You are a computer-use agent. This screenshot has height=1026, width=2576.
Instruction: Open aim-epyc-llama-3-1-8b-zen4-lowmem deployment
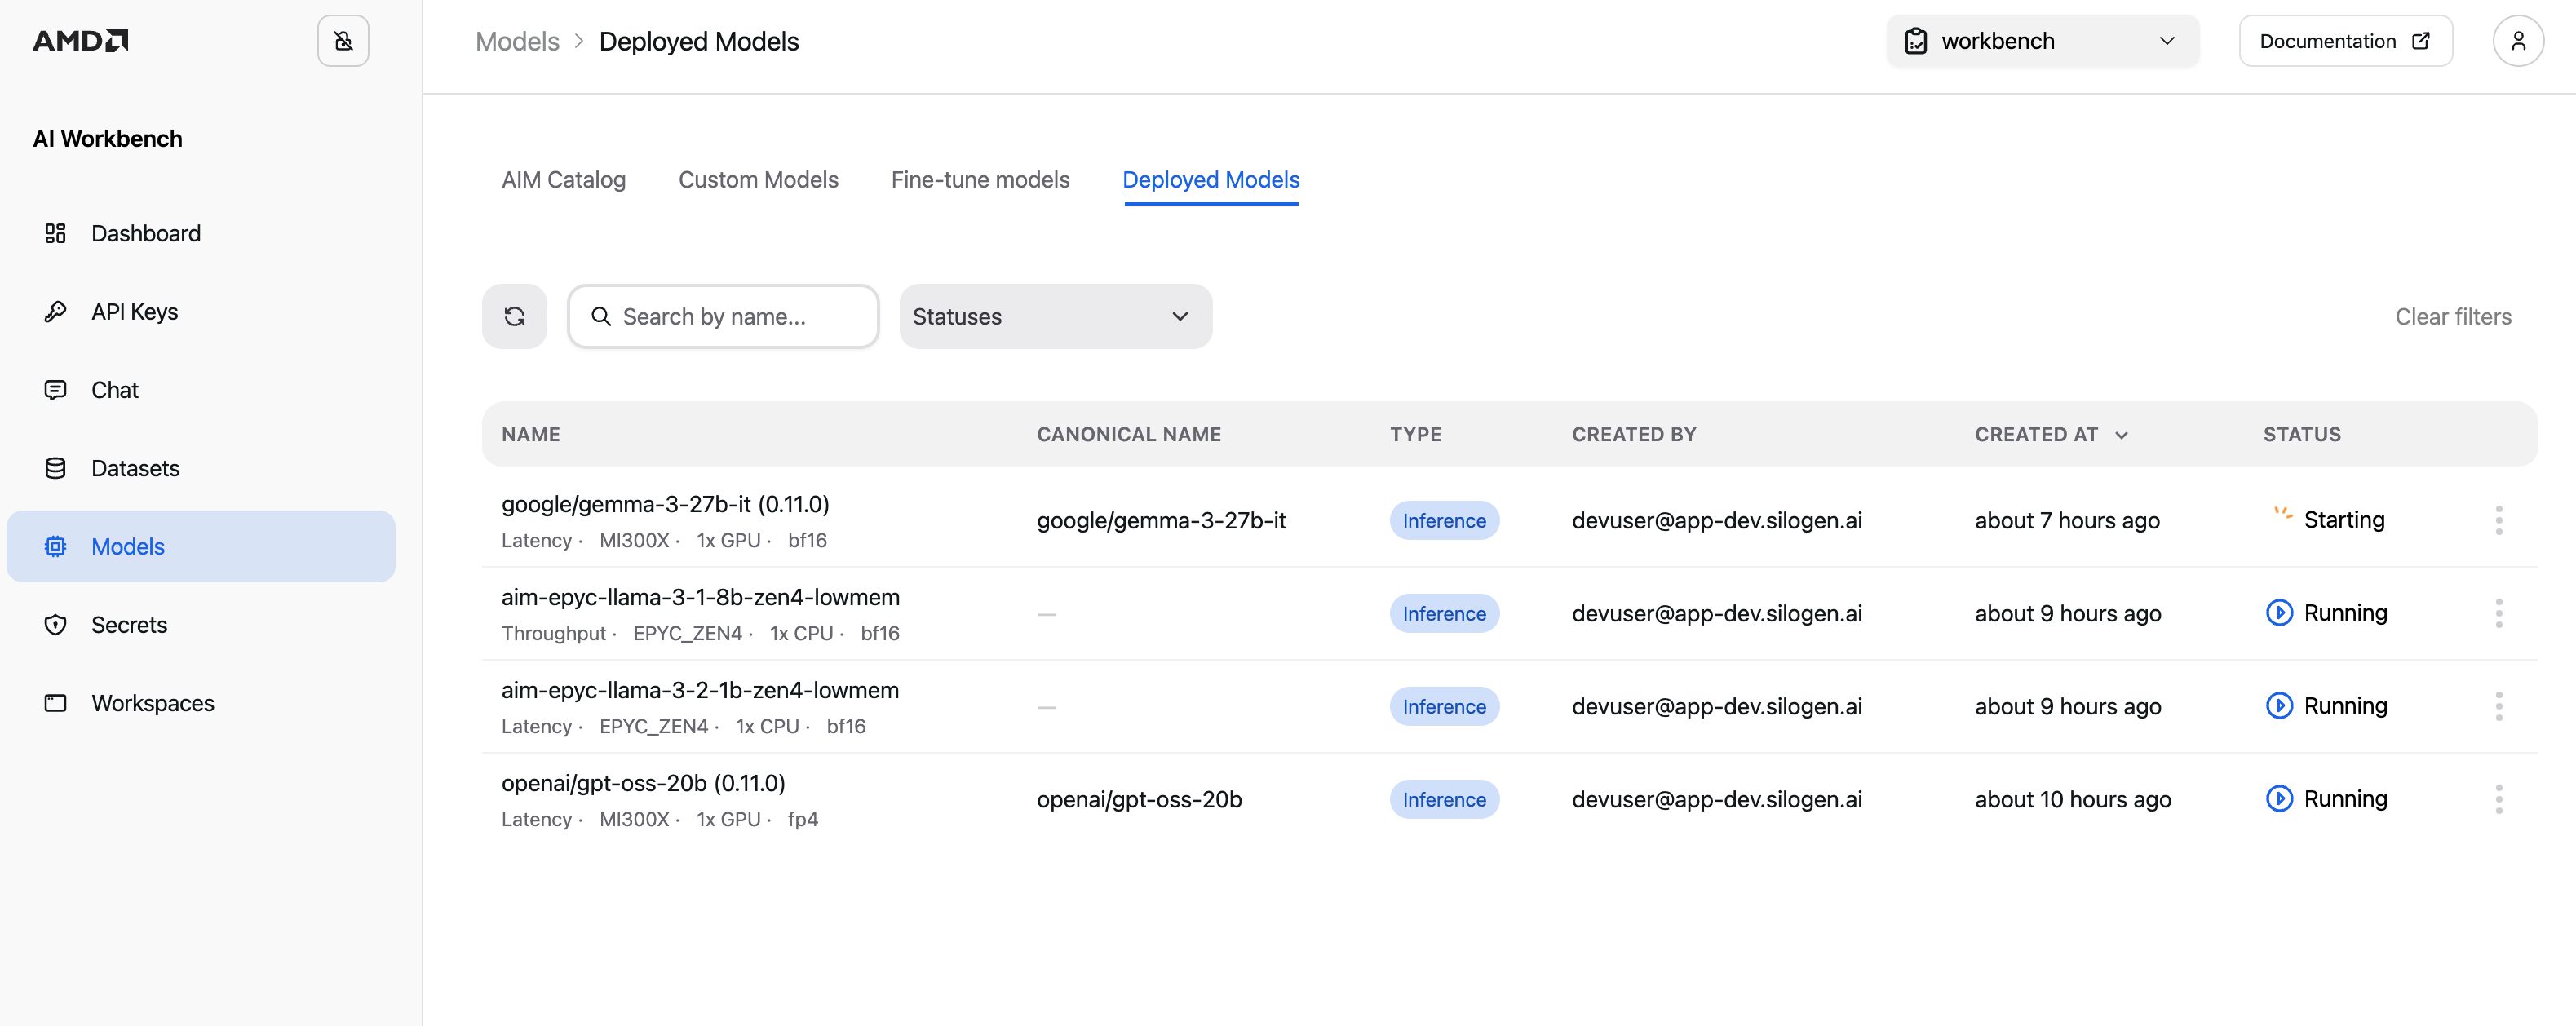coord(700,597)
